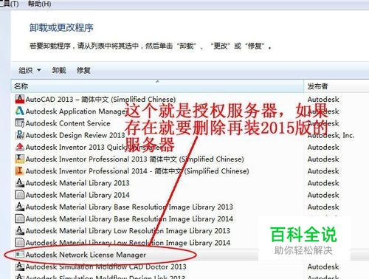Click publisher cell of Moldflow CAD Doctor row
This screenshot has width=369, height=279.
(323, 266)
